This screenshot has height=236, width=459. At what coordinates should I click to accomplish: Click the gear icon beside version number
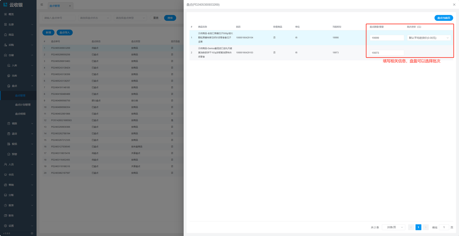pos(32,233)
